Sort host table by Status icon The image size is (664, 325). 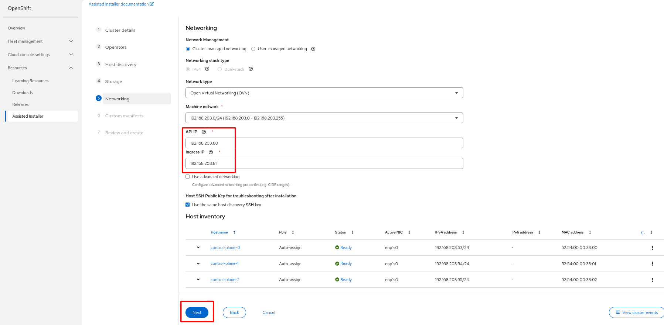click(352, 232)
